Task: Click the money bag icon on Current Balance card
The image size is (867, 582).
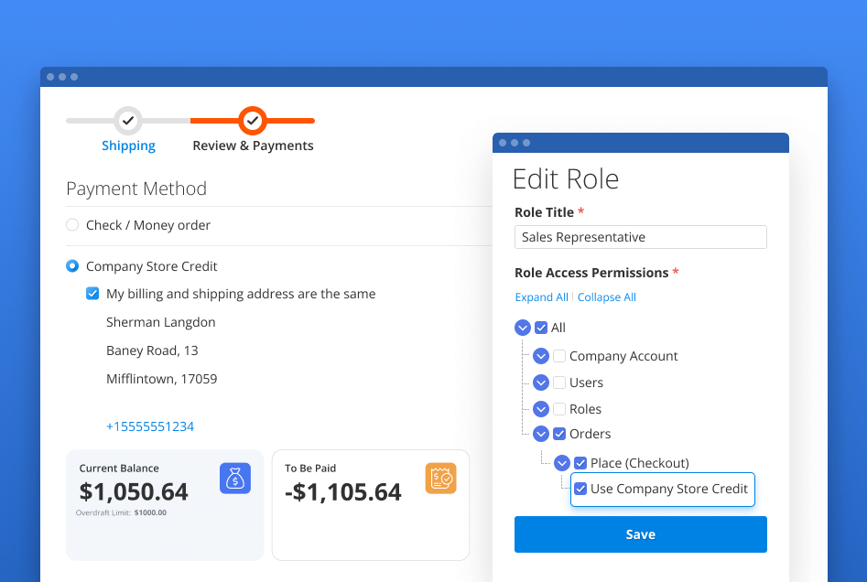Action: (x=235, y=478)
